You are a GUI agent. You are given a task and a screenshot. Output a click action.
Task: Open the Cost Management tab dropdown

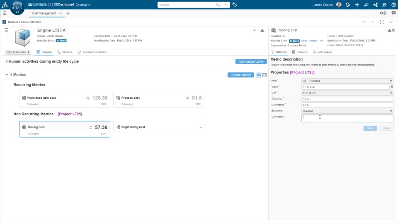(60, 13)
